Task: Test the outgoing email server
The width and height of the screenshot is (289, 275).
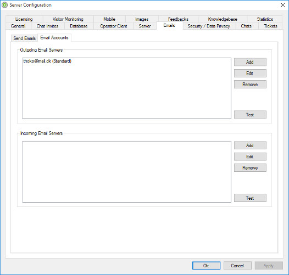Action: (250, 115)
